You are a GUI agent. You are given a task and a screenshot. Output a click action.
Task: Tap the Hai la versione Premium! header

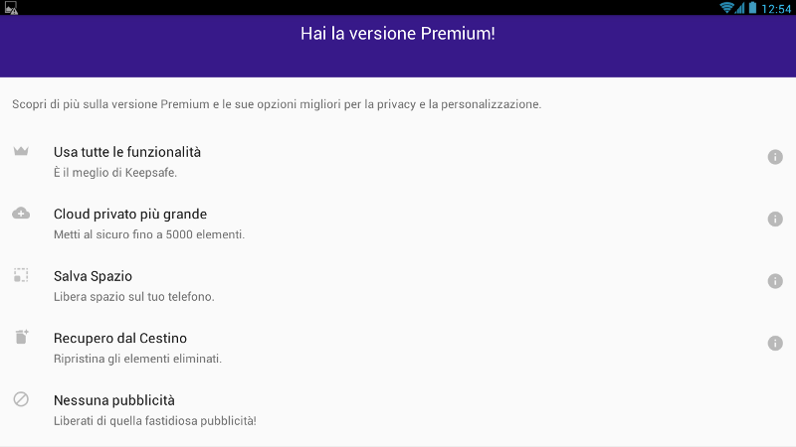[x=397, y=34]
